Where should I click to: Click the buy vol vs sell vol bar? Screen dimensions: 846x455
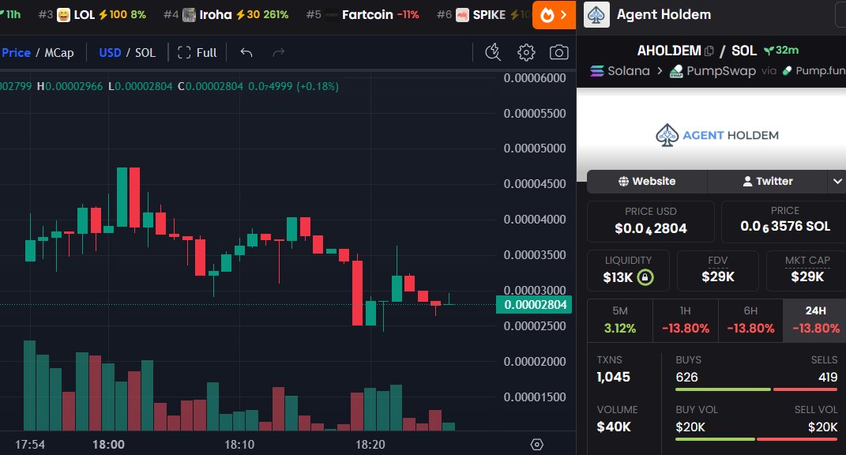point(757,439)
